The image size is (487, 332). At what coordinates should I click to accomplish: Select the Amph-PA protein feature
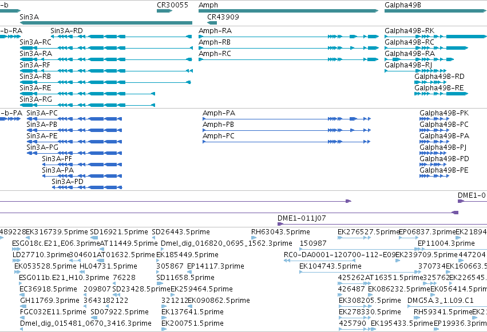(x=287, y=119)
